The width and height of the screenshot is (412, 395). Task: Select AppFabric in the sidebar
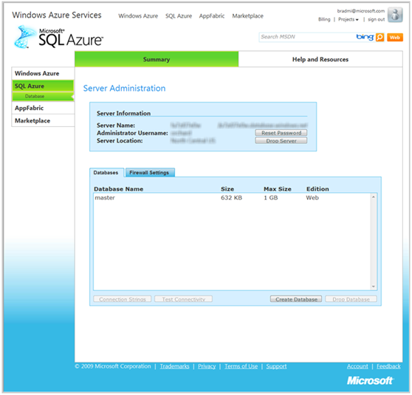click(43, 108)
